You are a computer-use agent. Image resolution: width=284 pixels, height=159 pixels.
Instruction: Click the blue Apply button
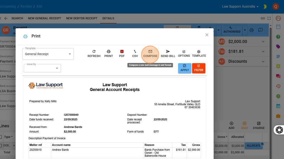(x=185, y=68)
